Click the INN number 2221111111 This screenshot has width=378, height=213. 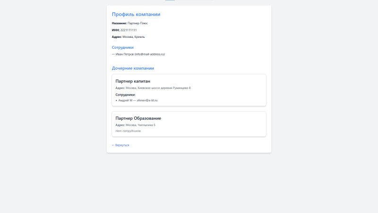pos(129,30)
